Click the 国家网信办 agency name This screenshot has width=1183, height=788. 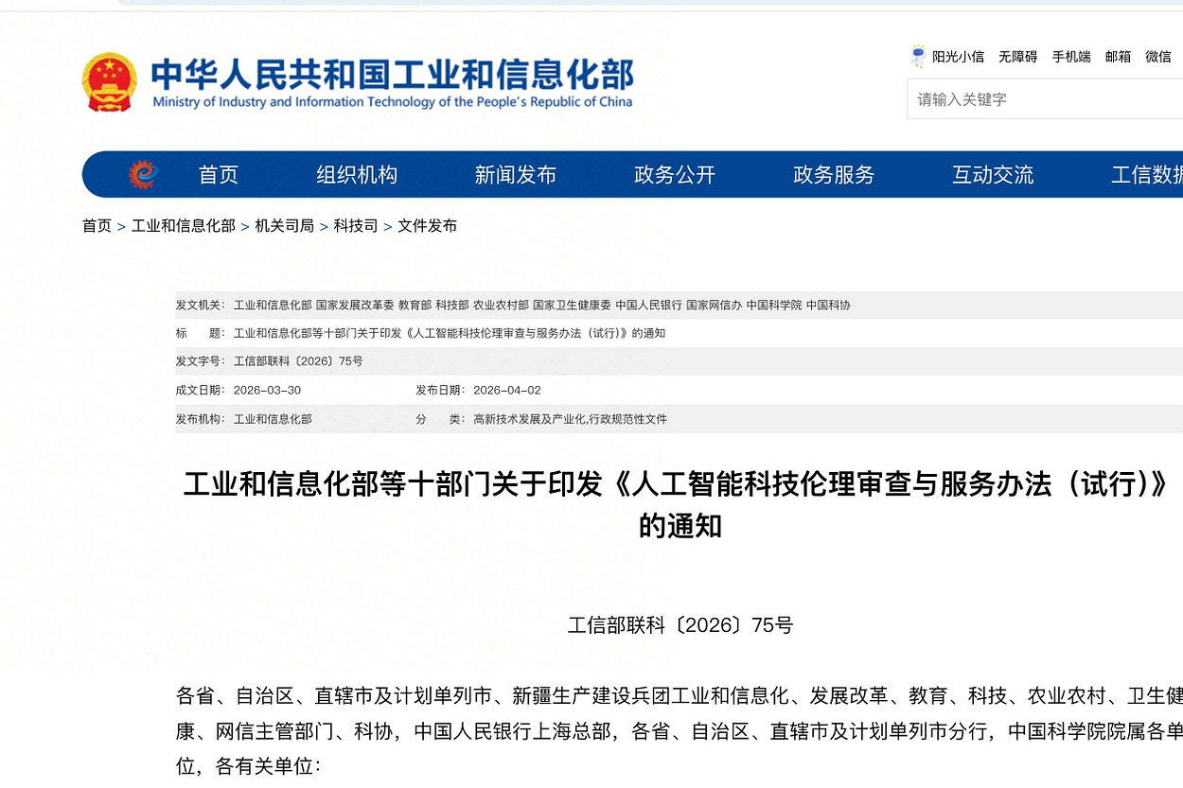[714, 306]
